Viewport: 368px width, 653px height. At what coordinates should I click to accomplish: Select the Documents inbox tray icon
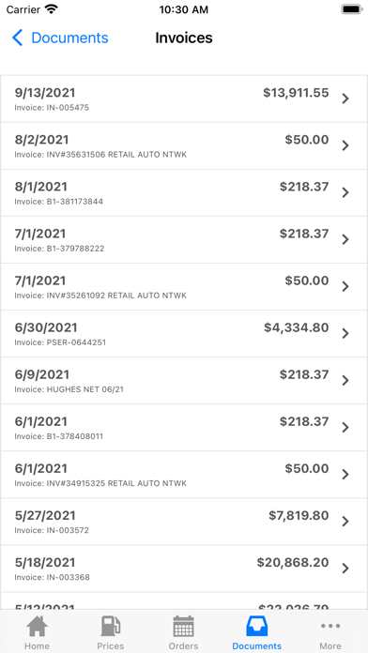point(256,626)
